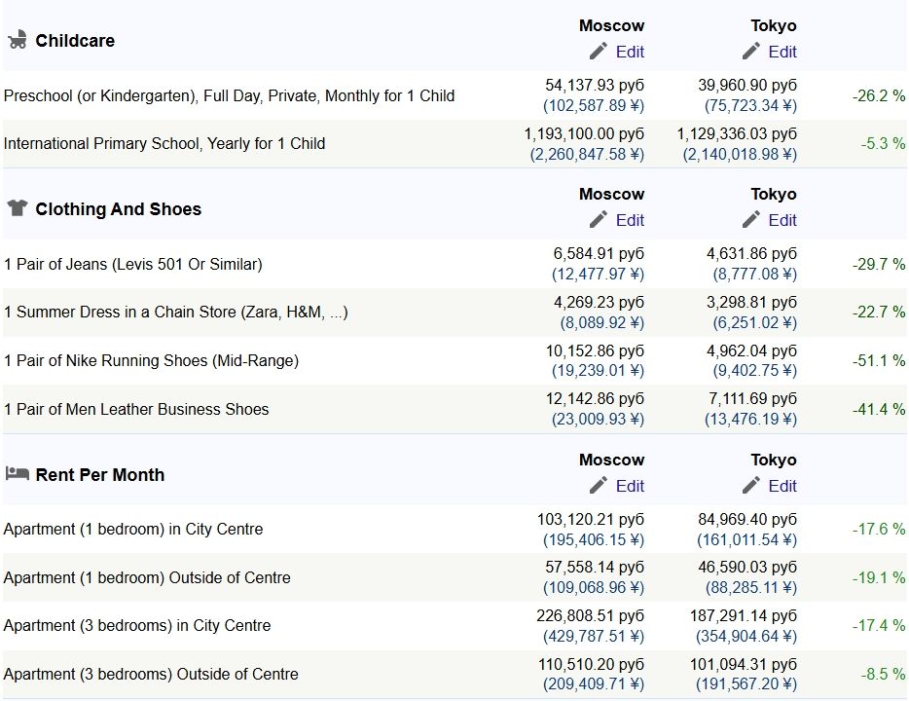Click pencil icon for Tokyo in Rent section

click(x=751, y=485)
